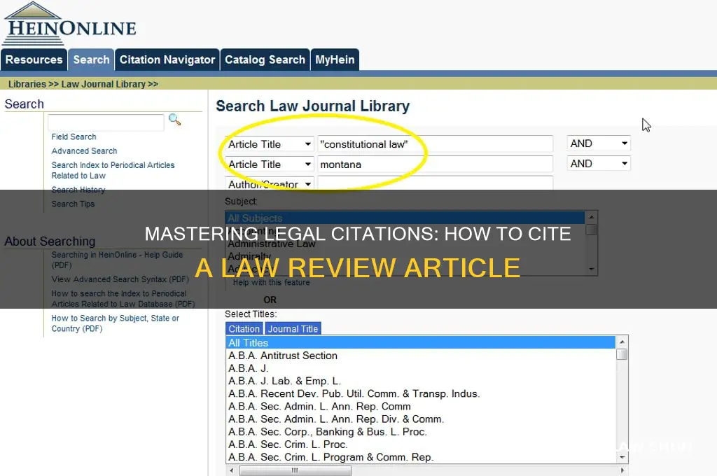The image size is (717, 476).
Task: Open the Author/Creator field dropdown
Action: pos(270,184)
